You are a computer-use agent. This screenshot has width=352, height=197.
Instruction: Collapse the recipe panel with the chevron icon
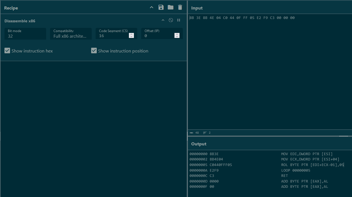[152, 8]
